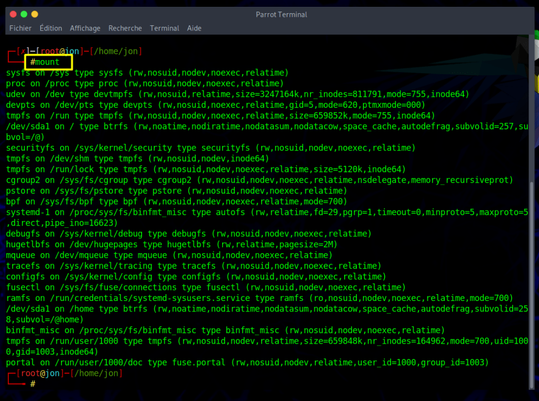
Task: Click the 'udev on /dev type devtmpfs' line
Action: click(x=237, y=94)
